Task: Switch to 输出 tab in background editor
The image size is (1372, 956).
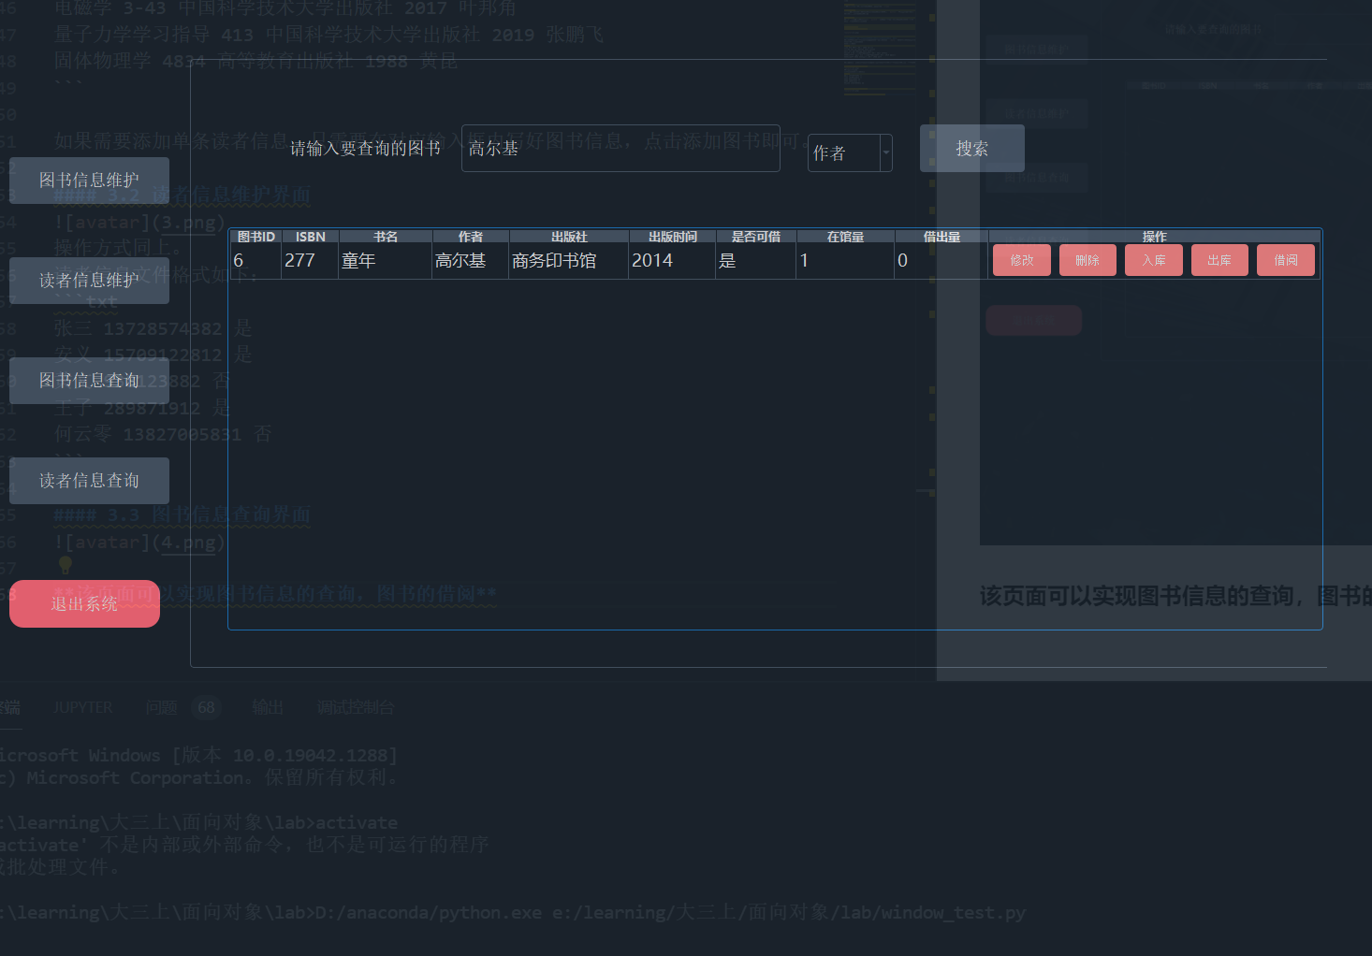Action: (268, 707)
